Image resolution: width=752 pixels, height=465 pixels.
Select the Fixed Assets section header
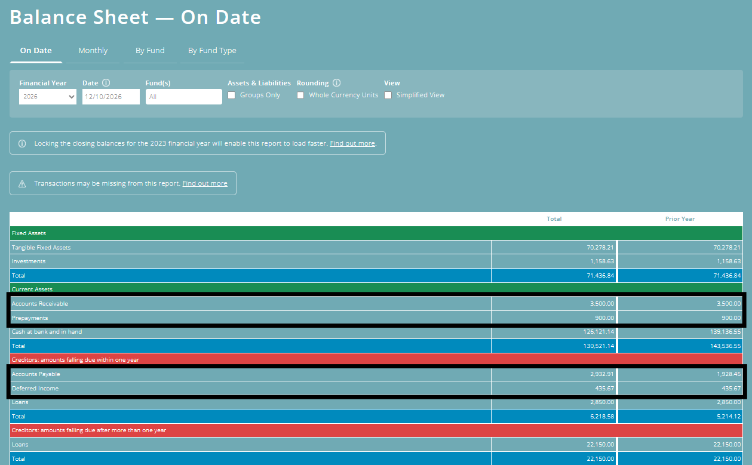[x=376, y=233]
